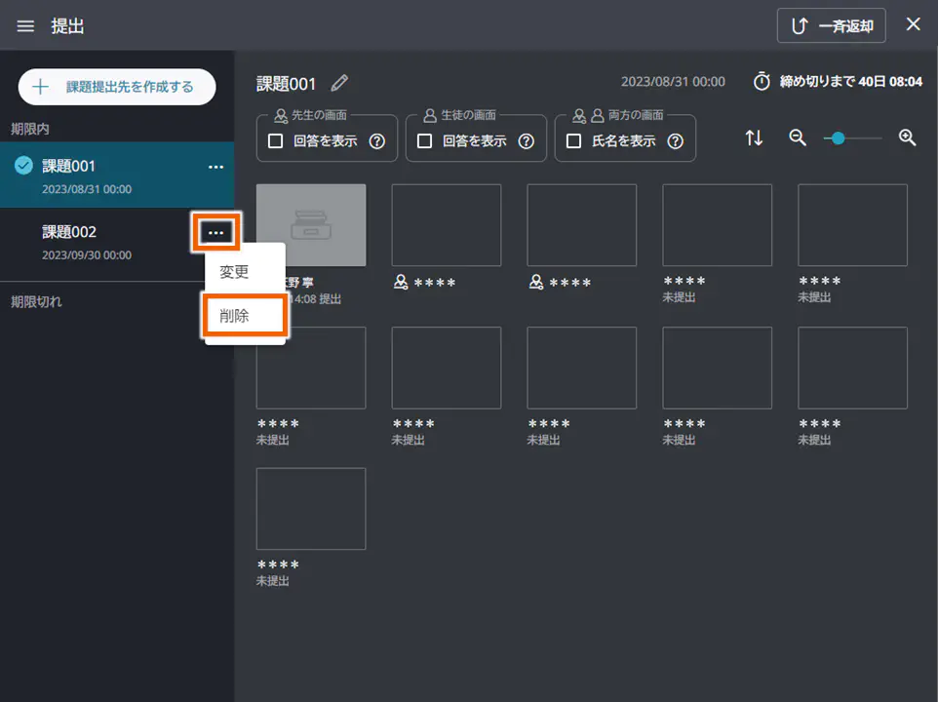Click the pencil icon beside 課題001 title
938x702 pixels.
[x=339, y=83]
